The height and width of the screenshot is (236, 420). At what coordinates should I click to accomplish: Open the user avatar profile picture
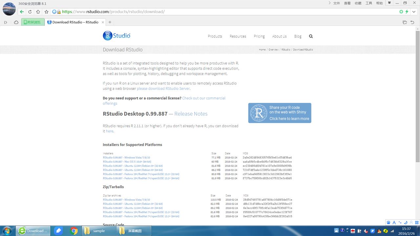[x=9, y=9]
